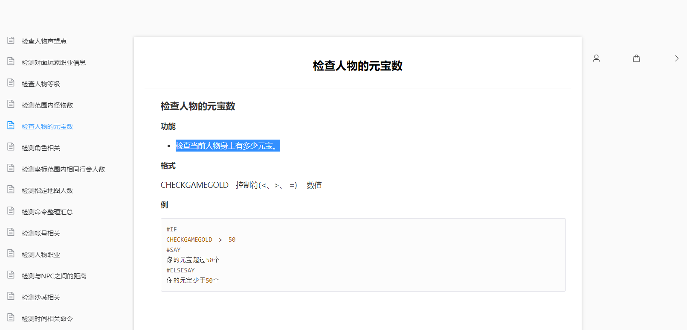The image size is (687, 330).
Task: Click highlighted text 检查当前人物身上有多少元宝。
Action: 228,146
